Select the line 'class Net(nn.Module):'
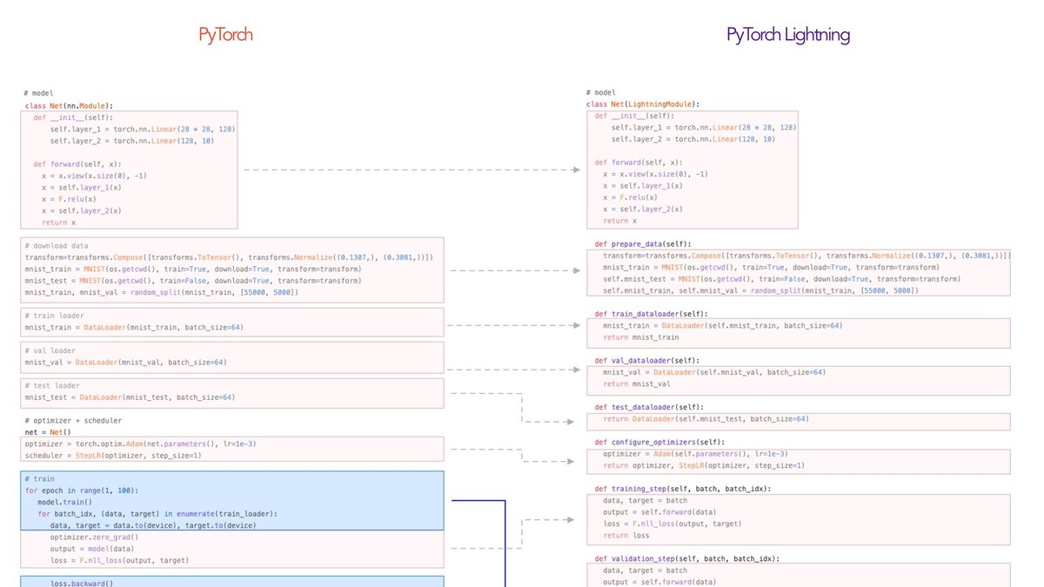The image size is (1044, 587). click(x=69, y=105)
